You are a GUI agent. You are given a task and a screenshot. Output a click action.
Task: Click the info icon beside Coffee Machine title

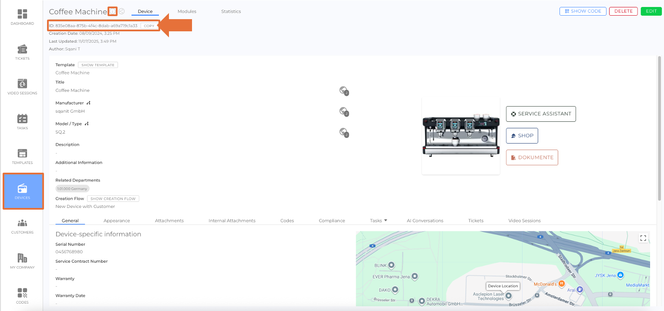(x=113, y=11)
